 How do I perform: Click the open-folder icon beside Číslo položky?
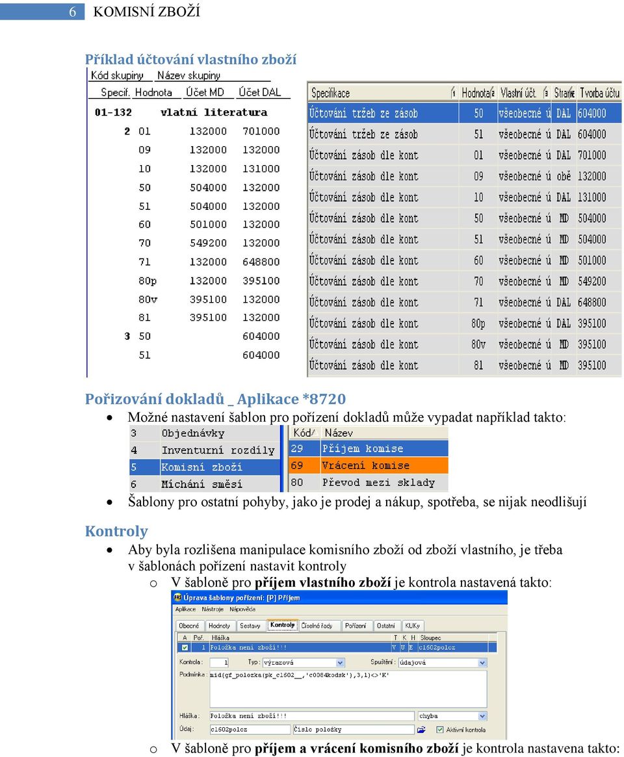421,730
